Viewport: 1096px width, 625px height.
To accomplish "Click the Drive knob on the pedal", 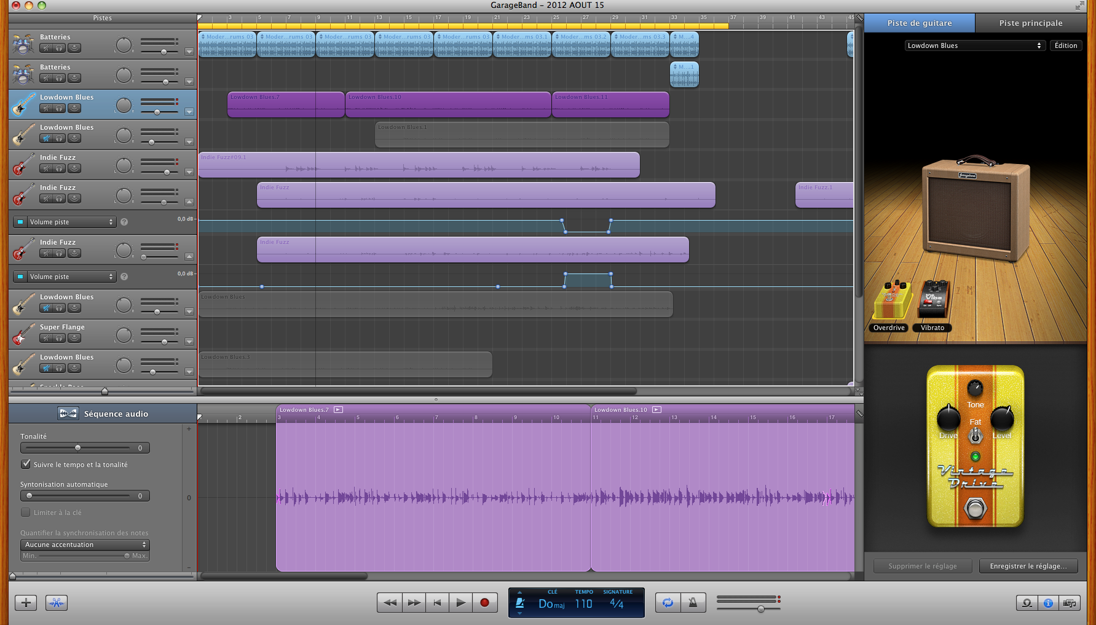I will tap(948, 418).
